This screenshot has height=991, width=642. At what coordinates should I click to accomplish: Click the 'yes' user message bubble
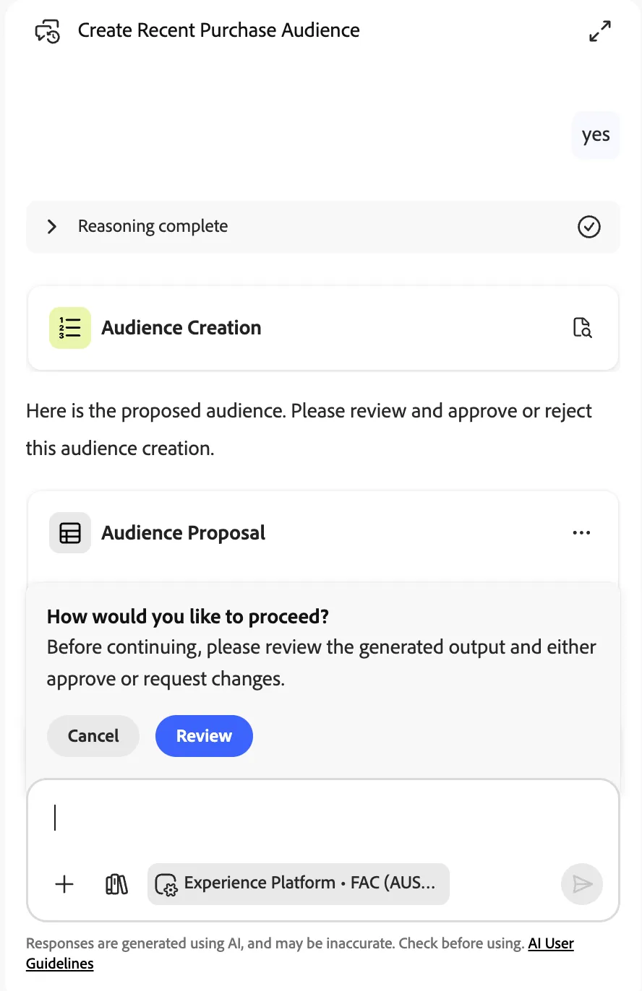tap(596, 135)
